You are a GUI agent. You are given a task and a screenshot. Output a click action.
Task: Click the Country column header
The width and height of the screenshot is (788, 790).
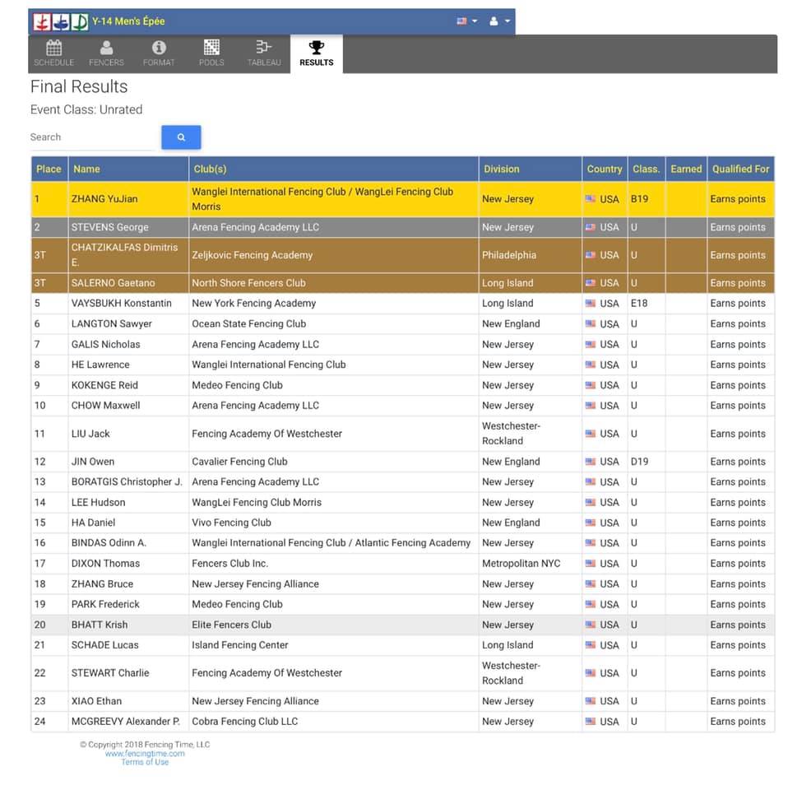tap(605, 169)
